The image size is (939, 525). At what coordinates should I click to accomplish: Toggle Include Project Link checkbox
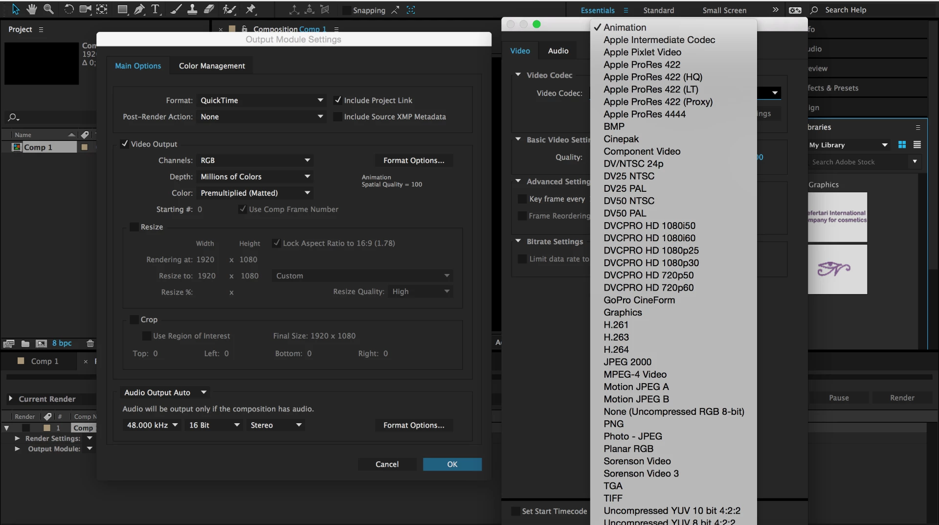coord(337,100)
